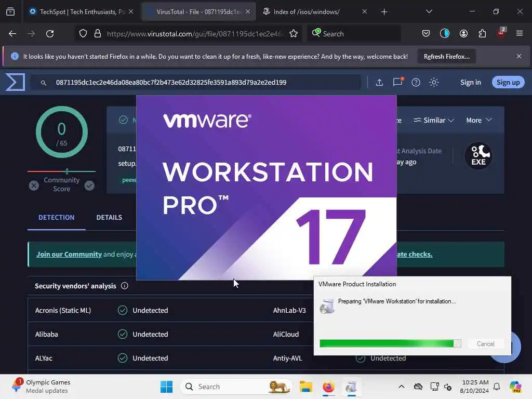Viewport: 532px width, 399px height.
Task: Expand the More dropdown
Action: click(478, 120)
